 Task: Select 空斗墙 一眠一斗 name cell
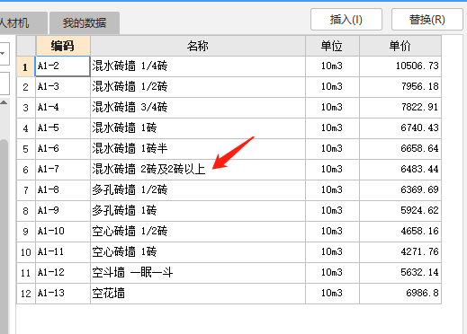(x=198, y=273)
